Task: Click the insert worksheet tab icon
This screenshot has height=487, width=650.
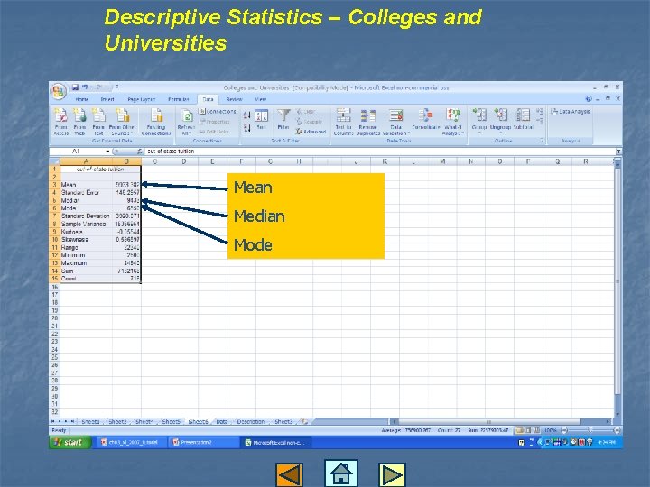Action: (x=305, y=421)
